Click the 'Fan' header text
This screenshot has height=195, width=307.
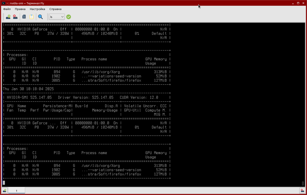coord(10,110)
